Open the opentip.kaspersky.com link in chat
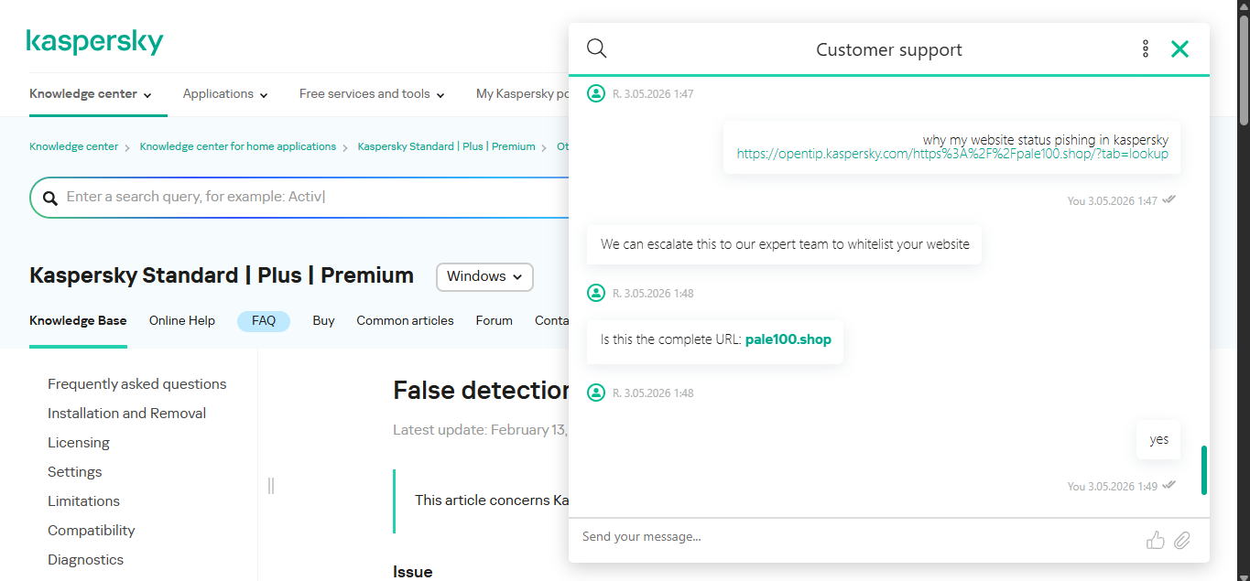Image resolution: width=1250 pixels, height=581 pixels. 952,154
